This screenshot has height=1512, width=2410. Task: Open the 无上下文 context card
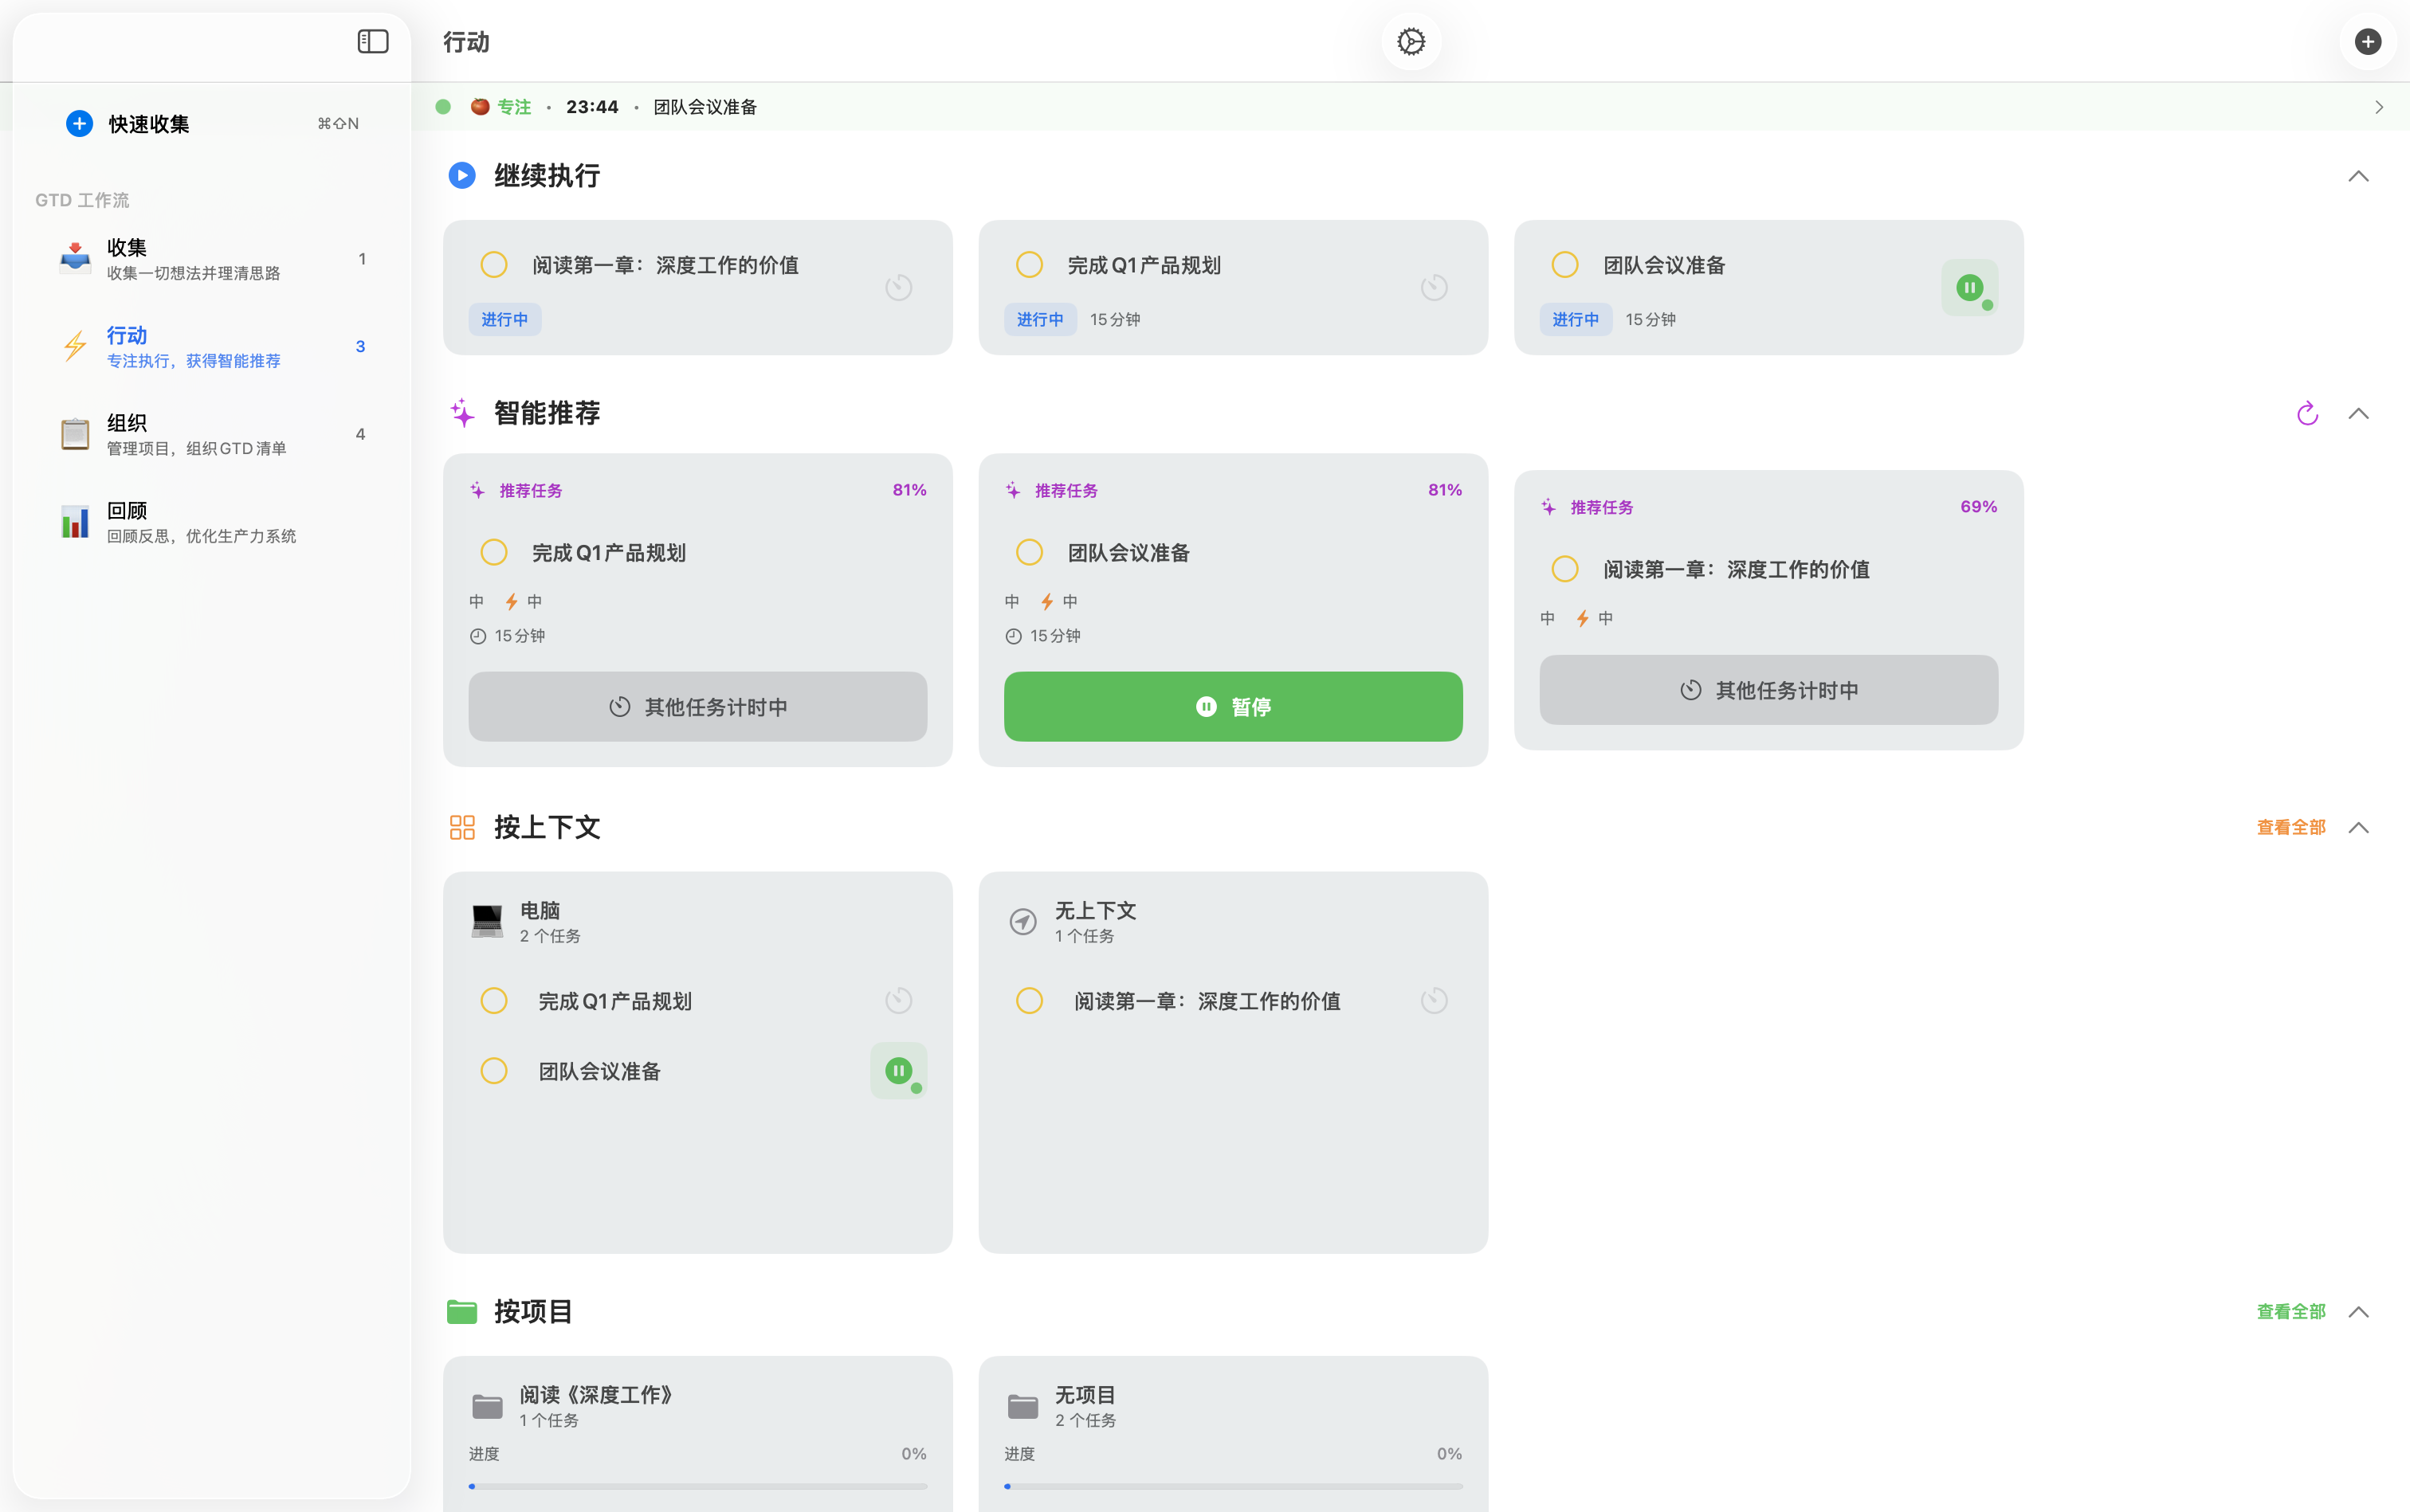pyautogui.click(x=1231, y=920)
